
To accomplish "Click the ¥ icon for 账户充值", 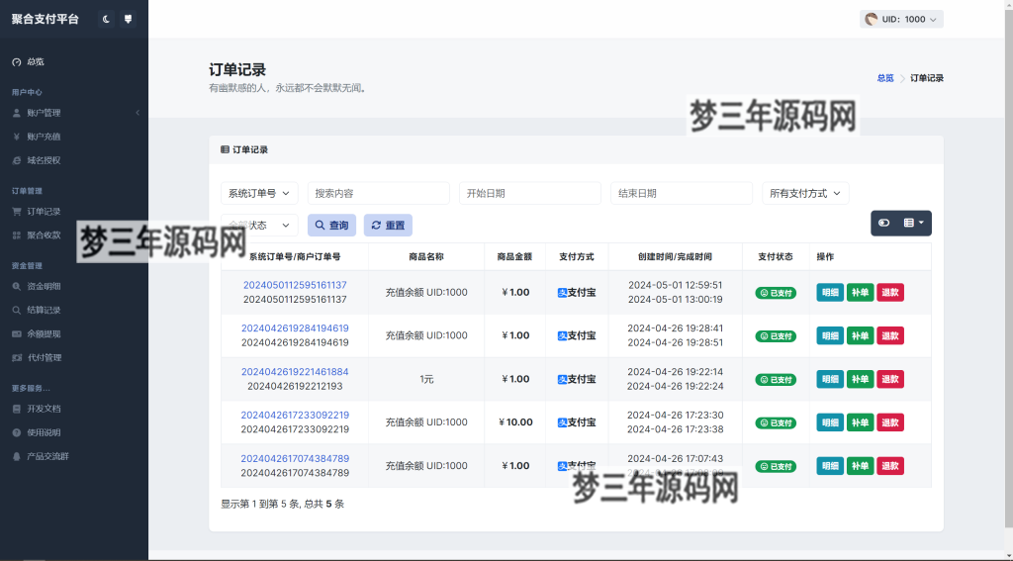I will (x=16, y=137).
